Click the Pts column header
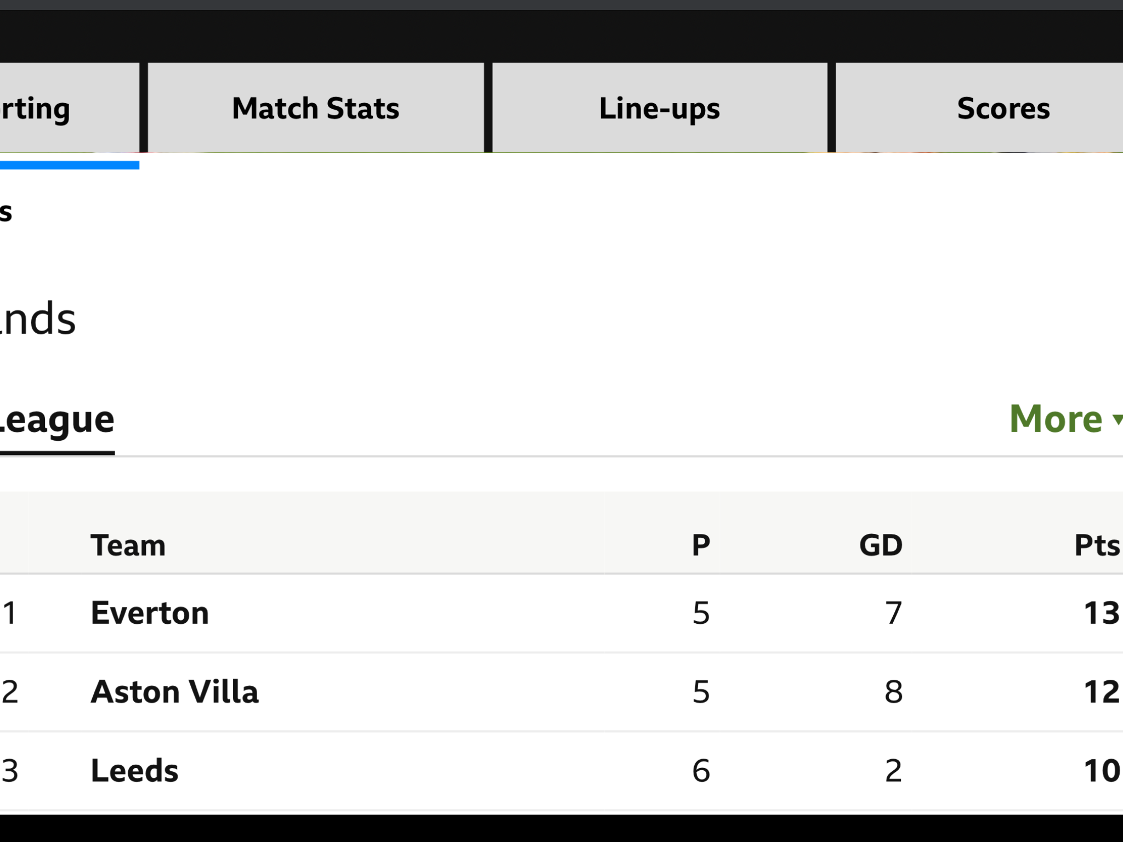Screen dimensions: 1123x842 click(x=1097, y=545)
